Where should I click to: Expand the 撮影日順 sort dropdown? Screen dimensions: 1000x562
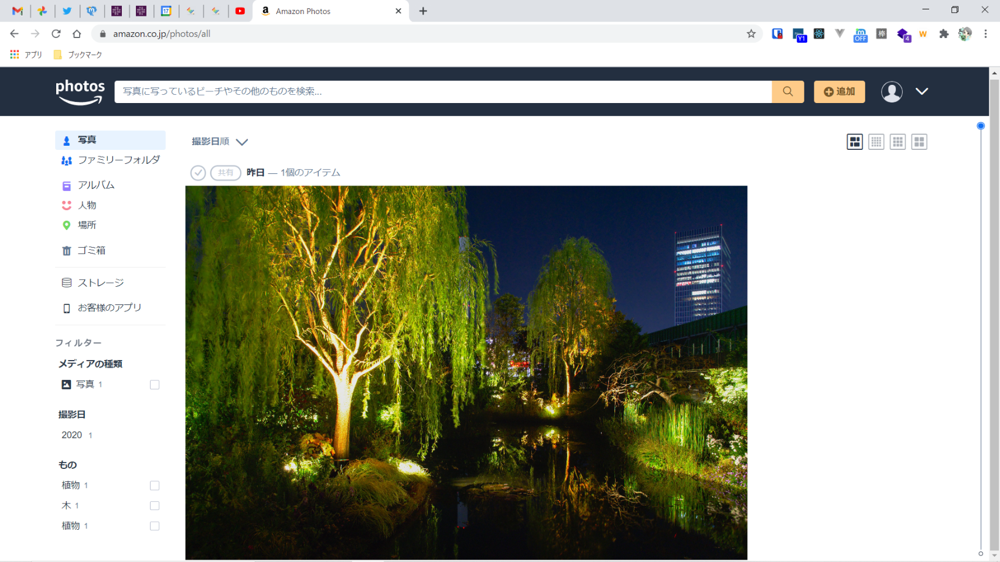click(x=220, y=142)
